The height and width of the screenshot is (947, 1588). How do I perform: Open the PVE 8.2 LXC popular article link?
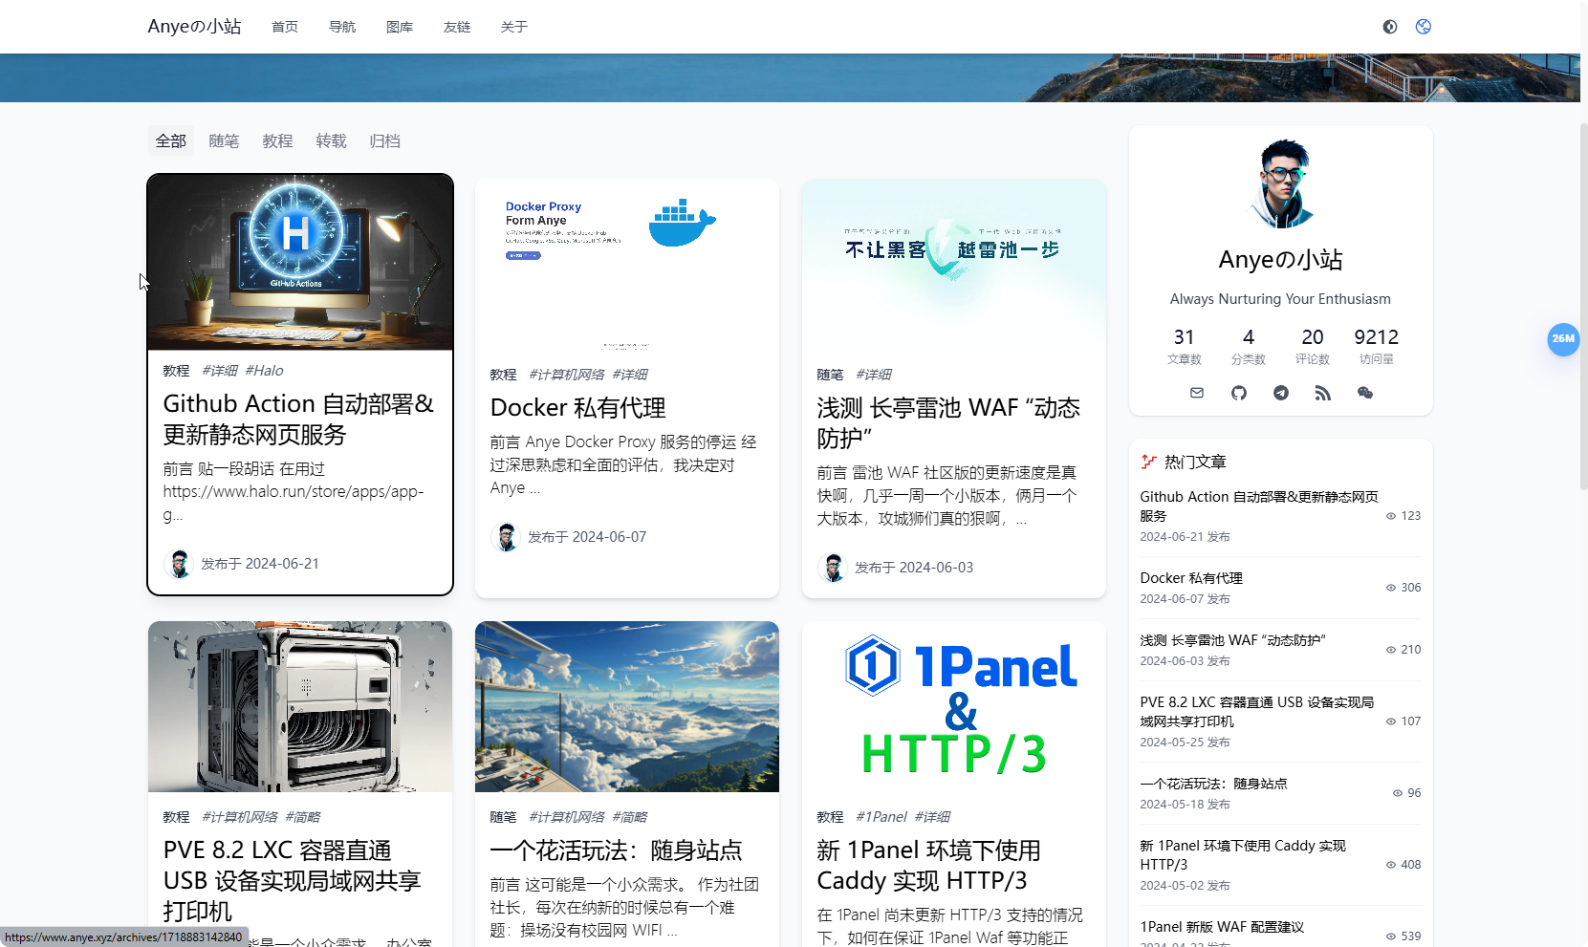pyautogui.click(x=1256, y=712)
